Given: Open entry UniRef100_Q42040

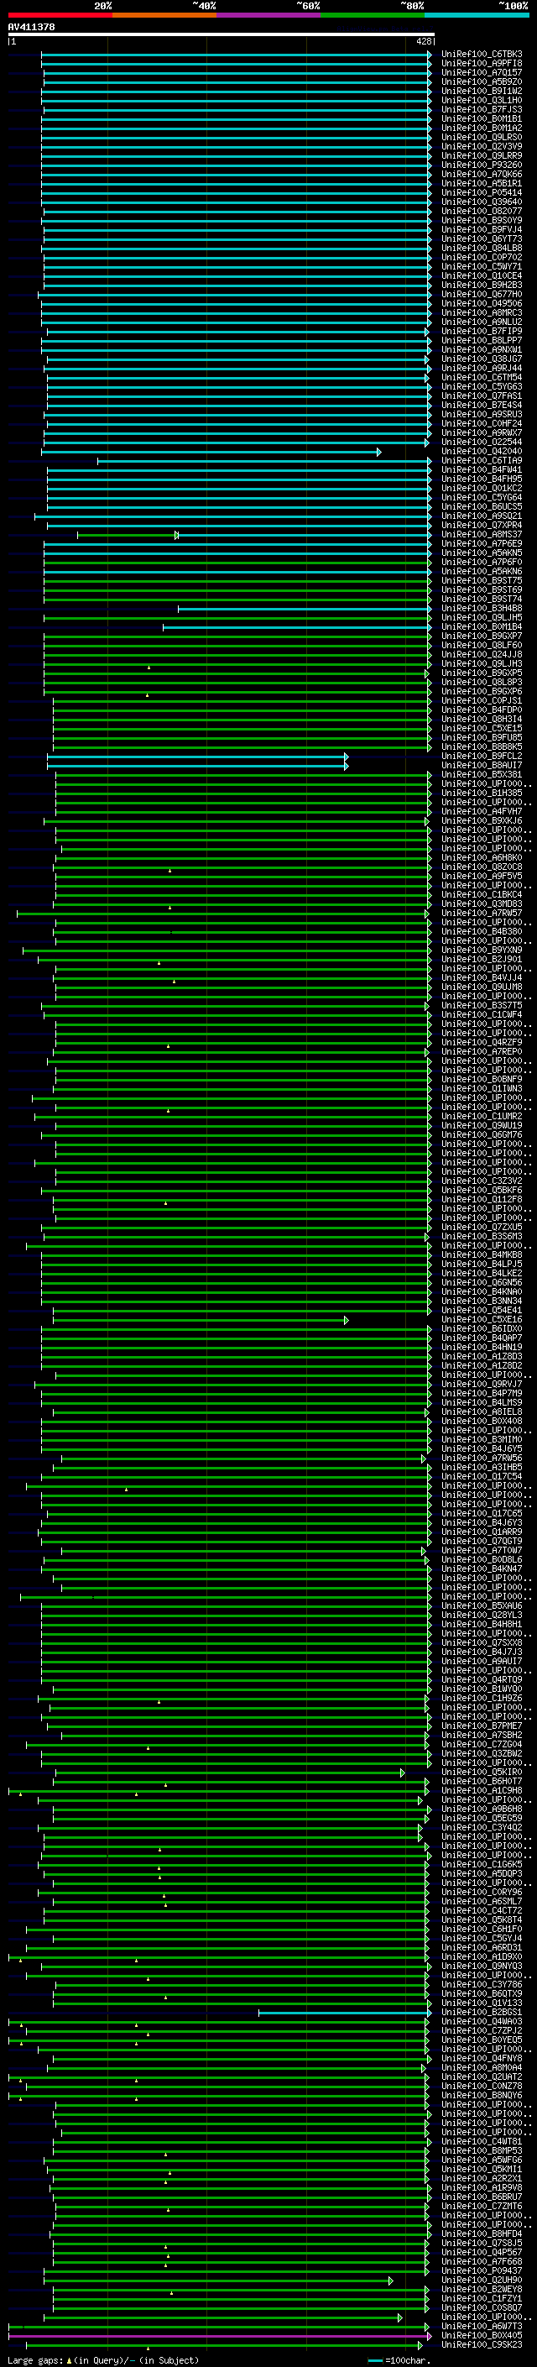Looking at the screenshot, I should pos(482,451).
